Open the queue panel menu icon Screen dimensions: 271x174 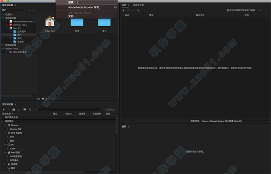point(128,5)
